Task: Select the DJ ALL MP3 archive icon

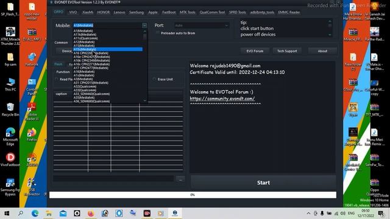Action: point(32,35)
